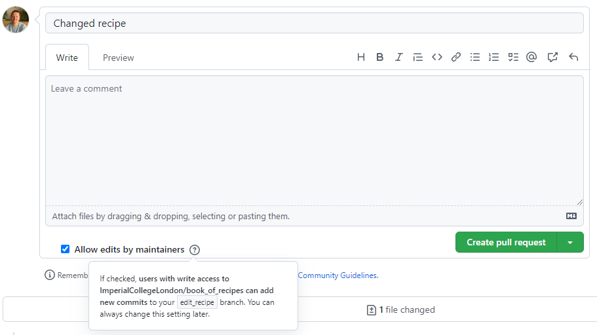
Task: Open the Community Guidelines link
Action: click(337, 275)
